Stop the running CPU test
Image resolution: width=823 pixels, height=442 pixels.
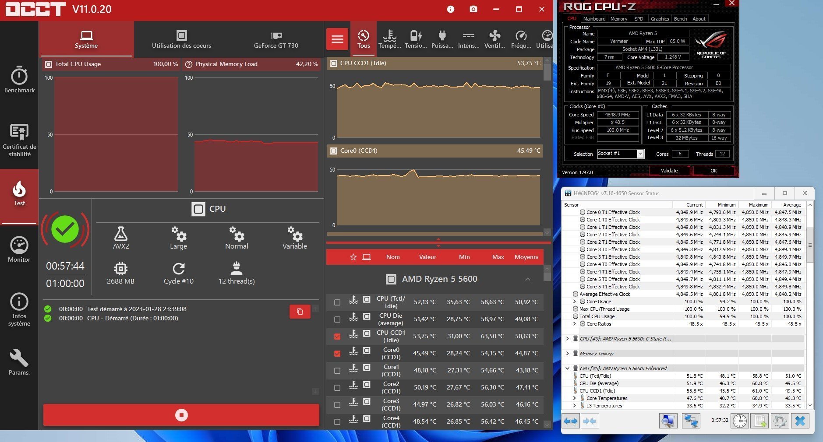(181, 415)
